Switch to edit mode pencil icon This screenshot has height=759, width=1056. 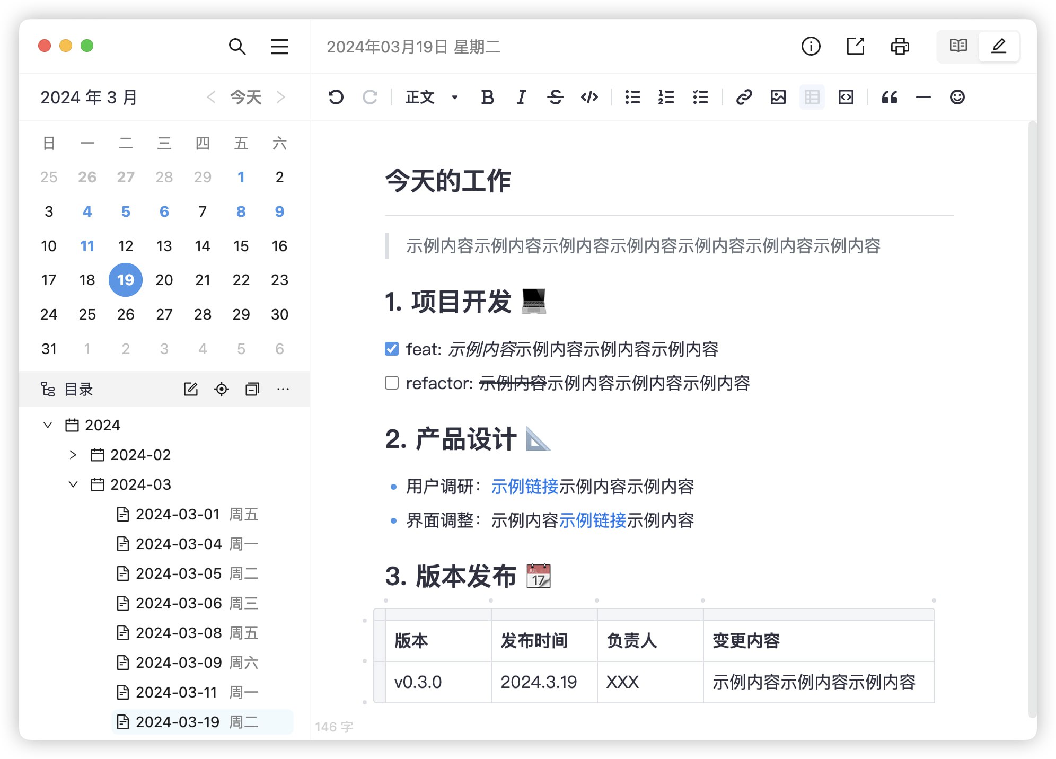coord(998,46)
